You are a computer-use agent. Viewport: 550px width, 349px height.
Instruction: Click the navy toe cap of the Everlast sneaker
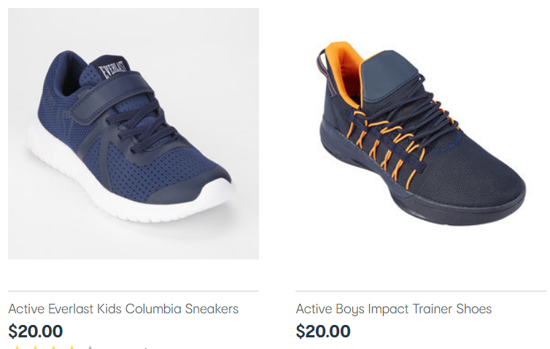[x=191, y=187]
